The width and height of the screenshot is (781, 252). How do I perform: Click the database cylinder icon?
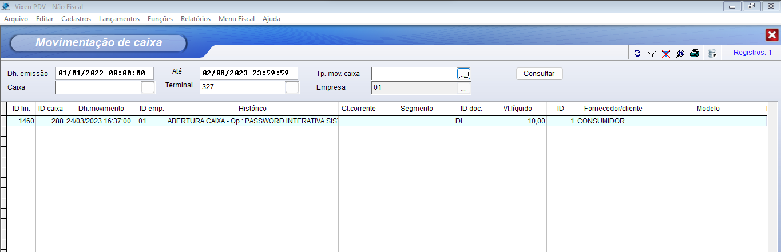tap(712, 54)
